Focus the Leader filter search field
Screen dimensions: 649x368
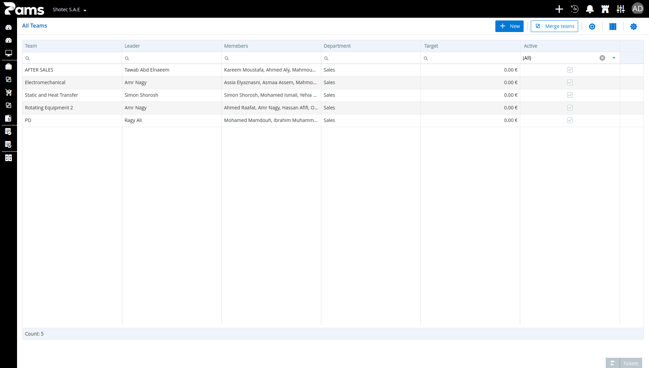[x=172, y=58]
